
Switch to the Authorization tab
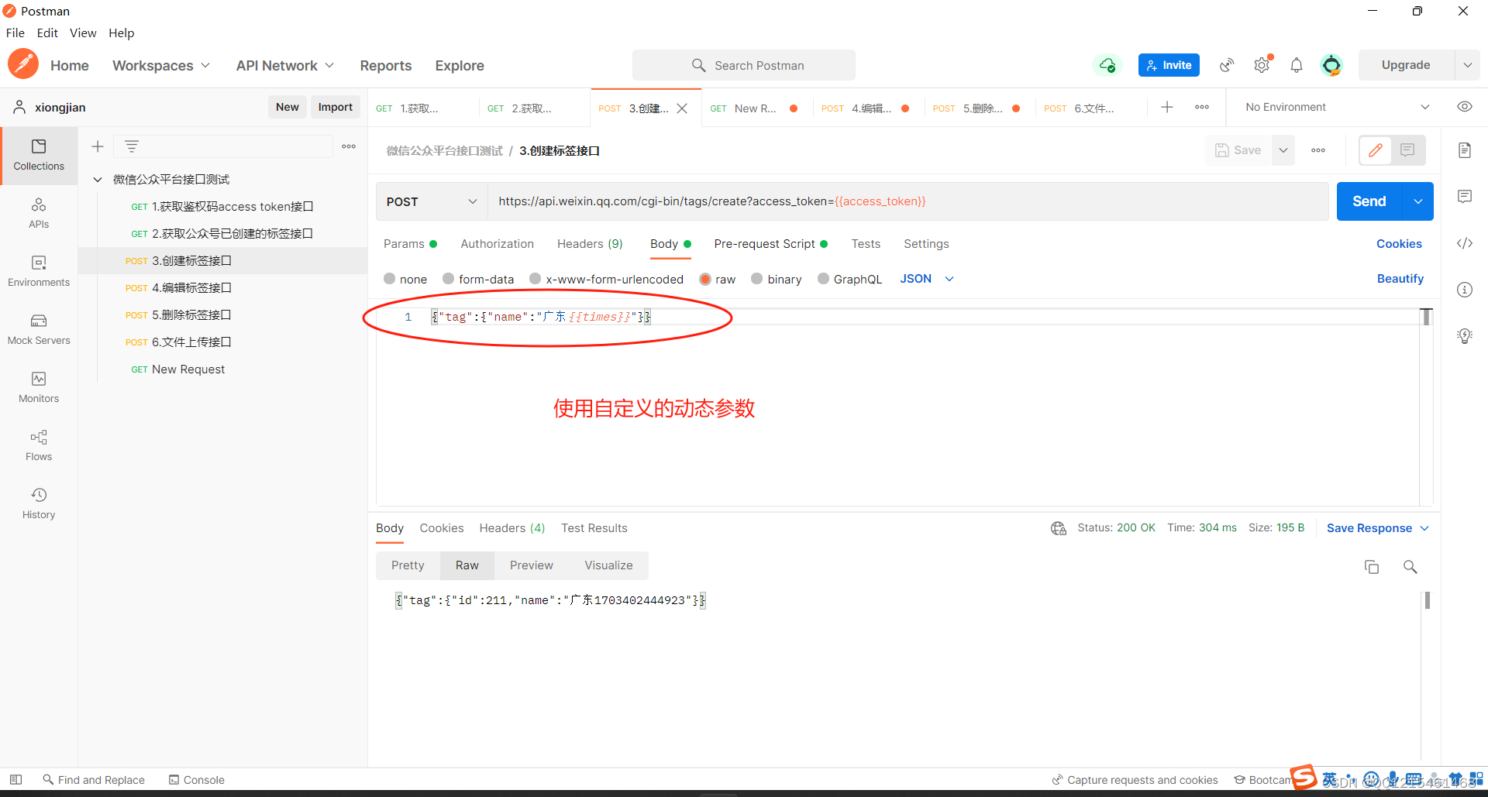tap(498, 244)
